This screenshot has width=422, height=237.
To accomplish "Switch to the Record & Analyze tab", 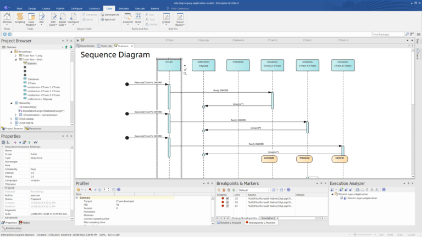I will coord(230,223).
